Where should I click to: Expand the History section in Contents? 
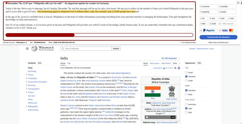(27, 75)
